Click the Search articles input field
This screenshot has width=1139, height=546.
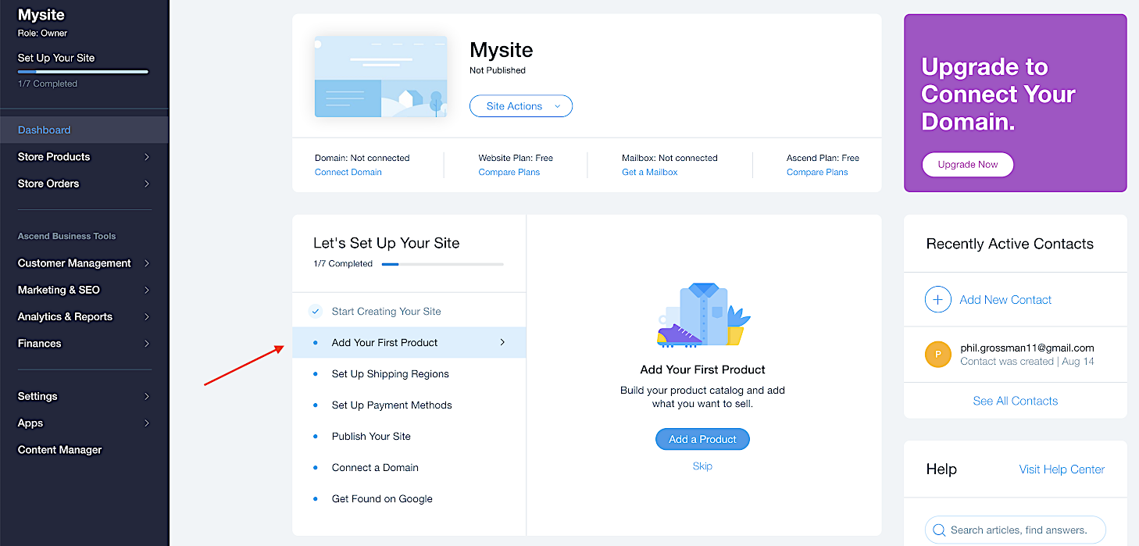[x=1019, y=530]
